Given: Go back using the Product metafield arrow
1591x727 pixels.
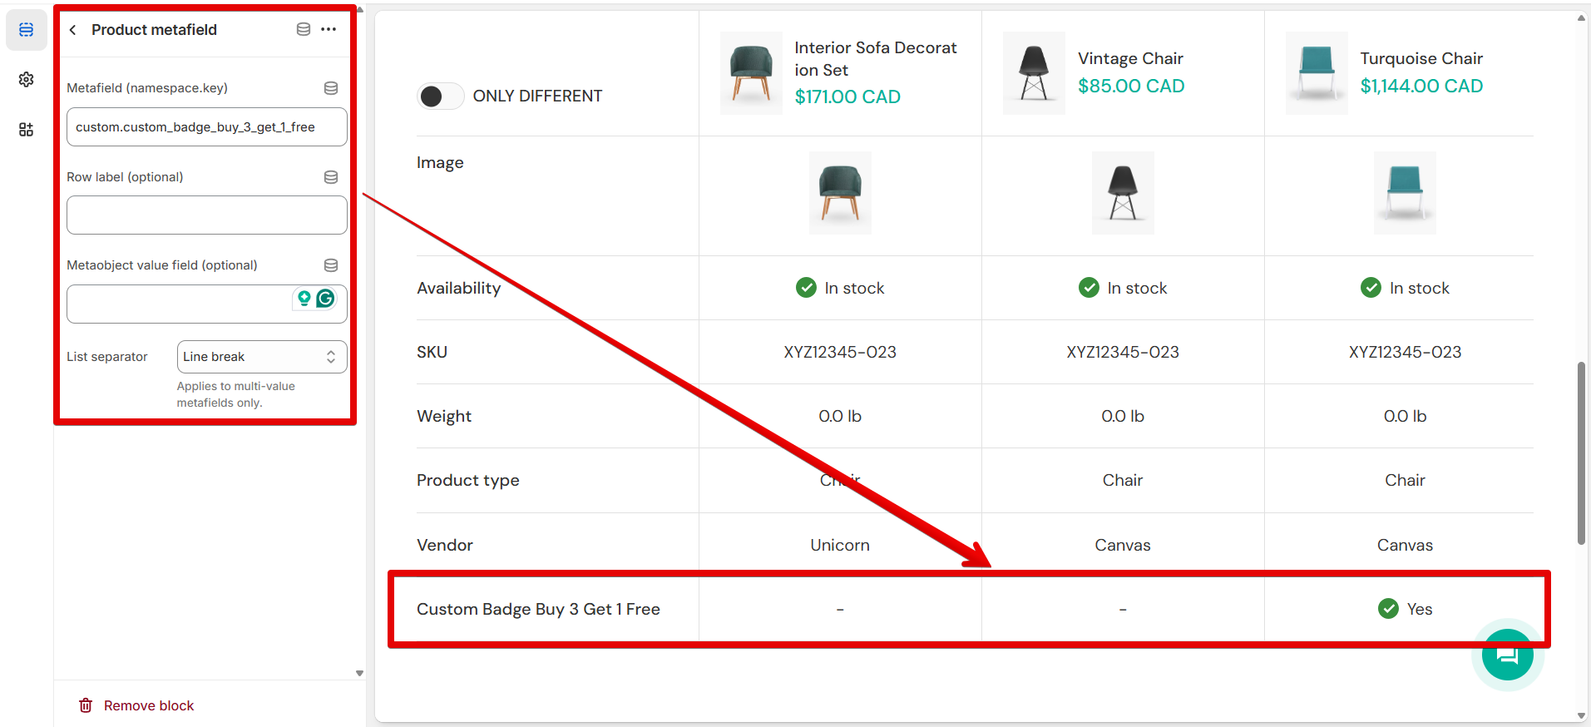Looking at the screenshot, I should click(x=73, y=30).
